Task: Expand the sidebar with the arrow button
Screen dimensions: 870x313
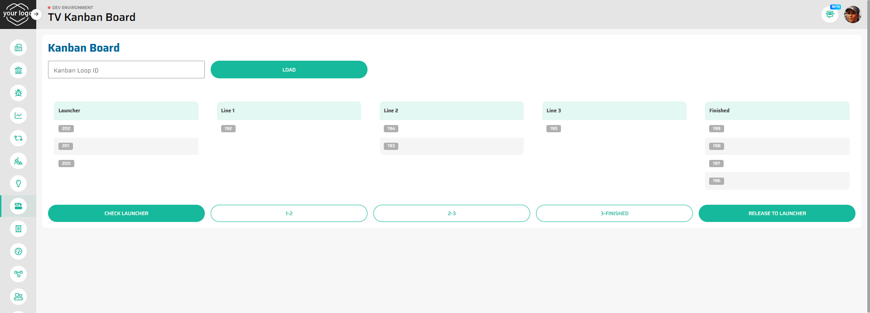Action: 36,14
